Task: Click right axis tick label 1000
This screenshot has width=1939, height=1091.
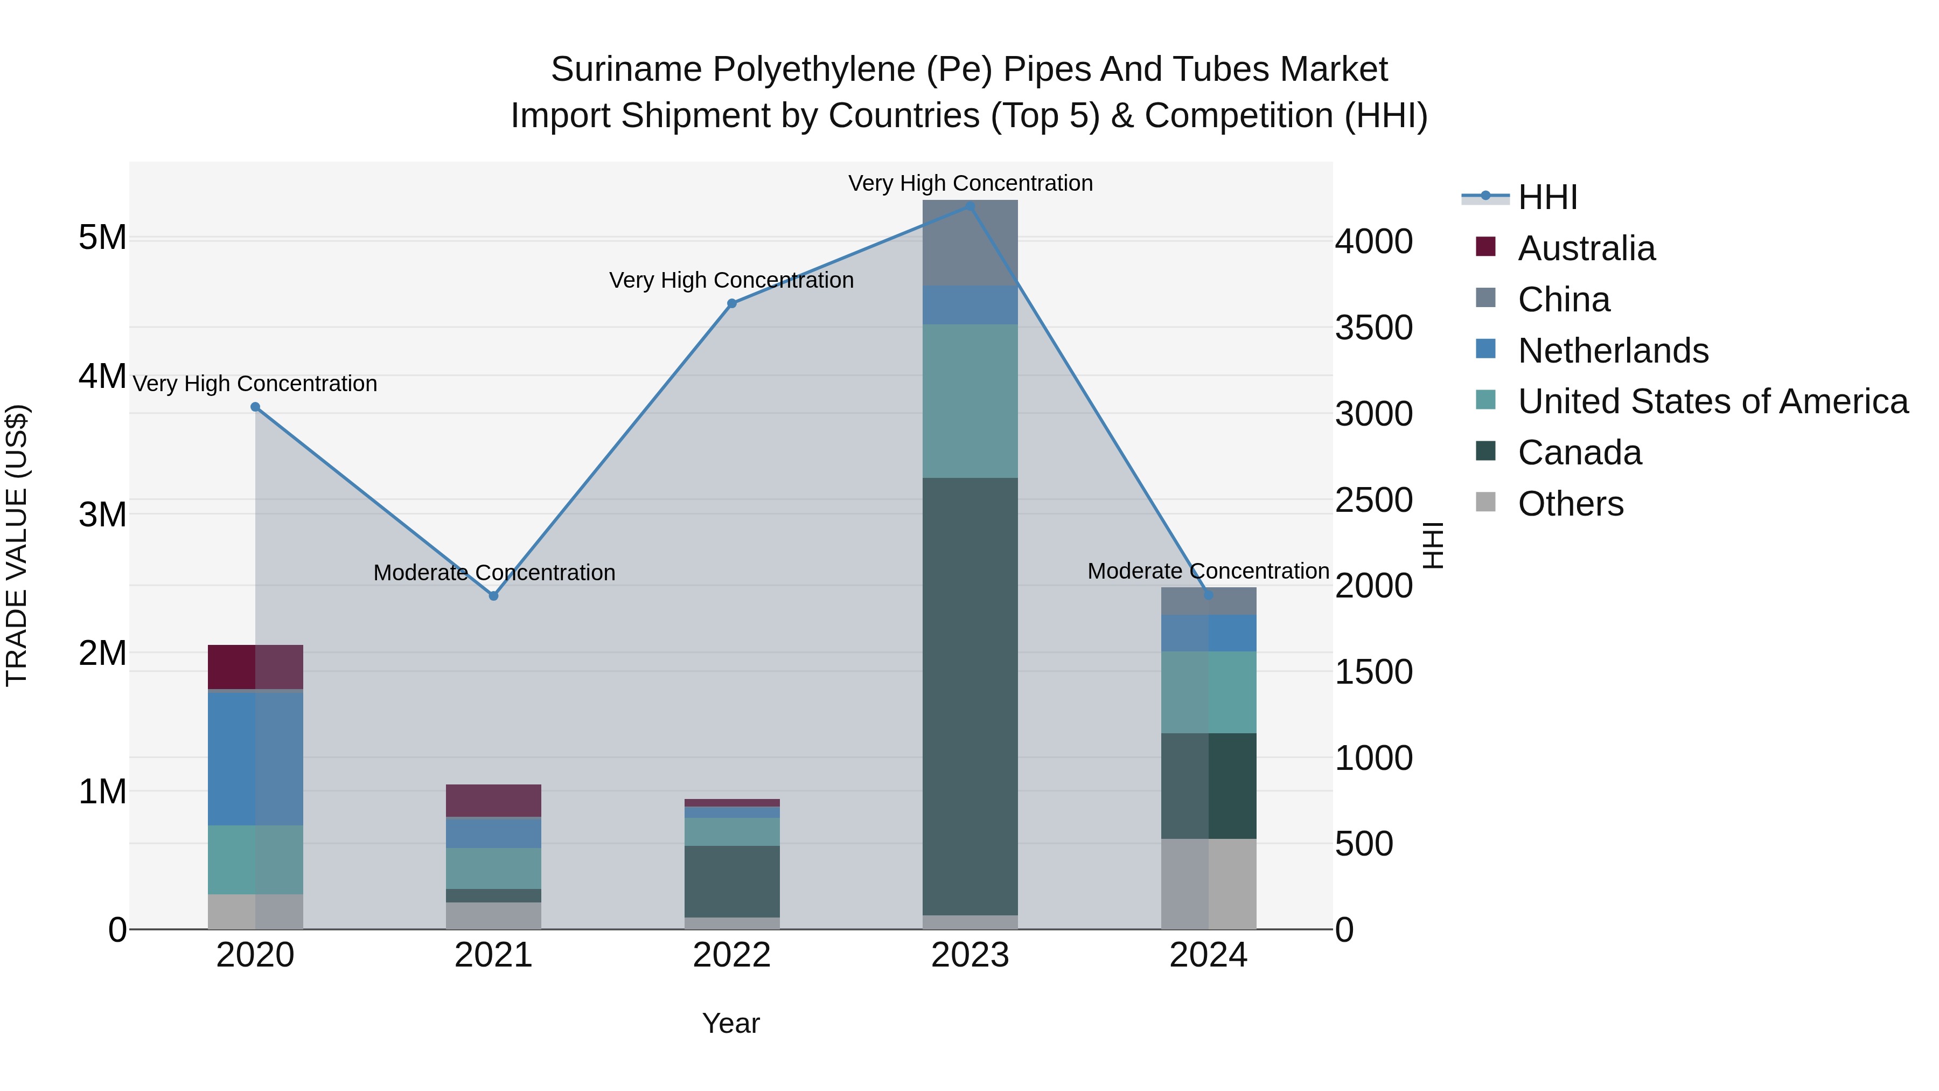Action: pos(1375,758)
